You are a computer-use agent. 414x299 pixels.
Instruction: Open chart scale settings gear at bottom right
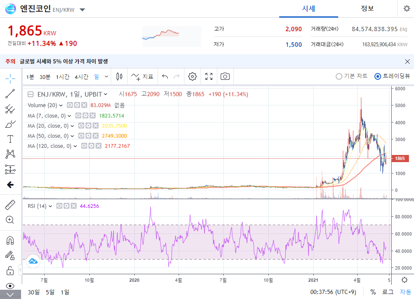[x=404, y=280]
